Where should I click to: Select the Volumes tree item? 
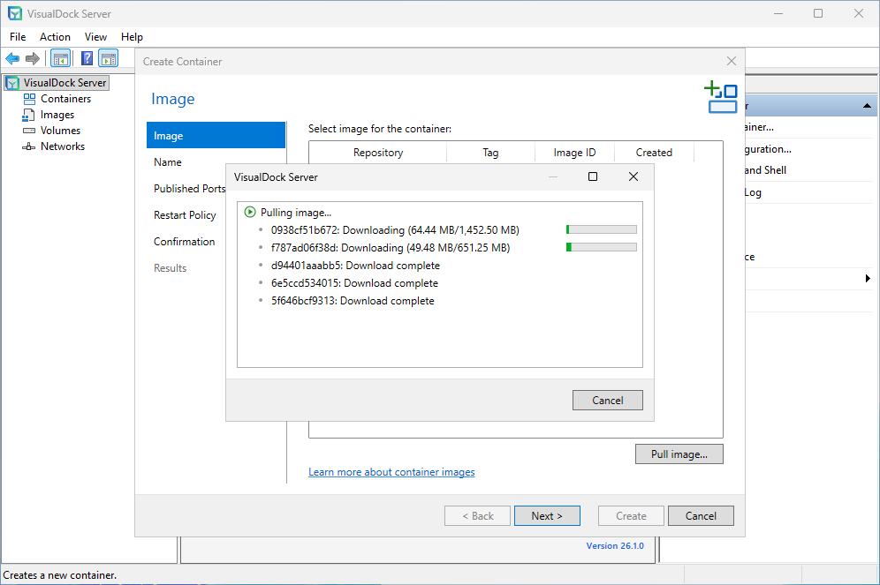coord(61,131)
